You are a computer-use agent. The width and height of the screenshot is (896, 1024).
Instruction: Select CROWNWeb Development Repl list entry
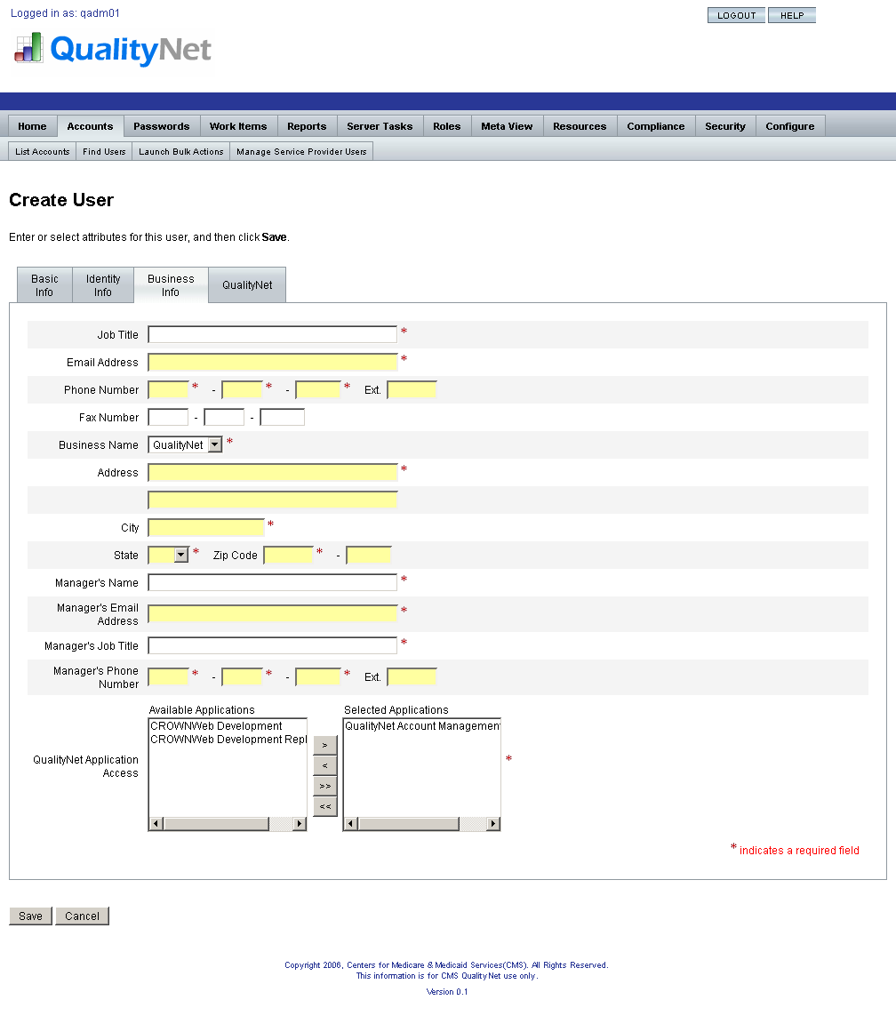pos(228,740)
